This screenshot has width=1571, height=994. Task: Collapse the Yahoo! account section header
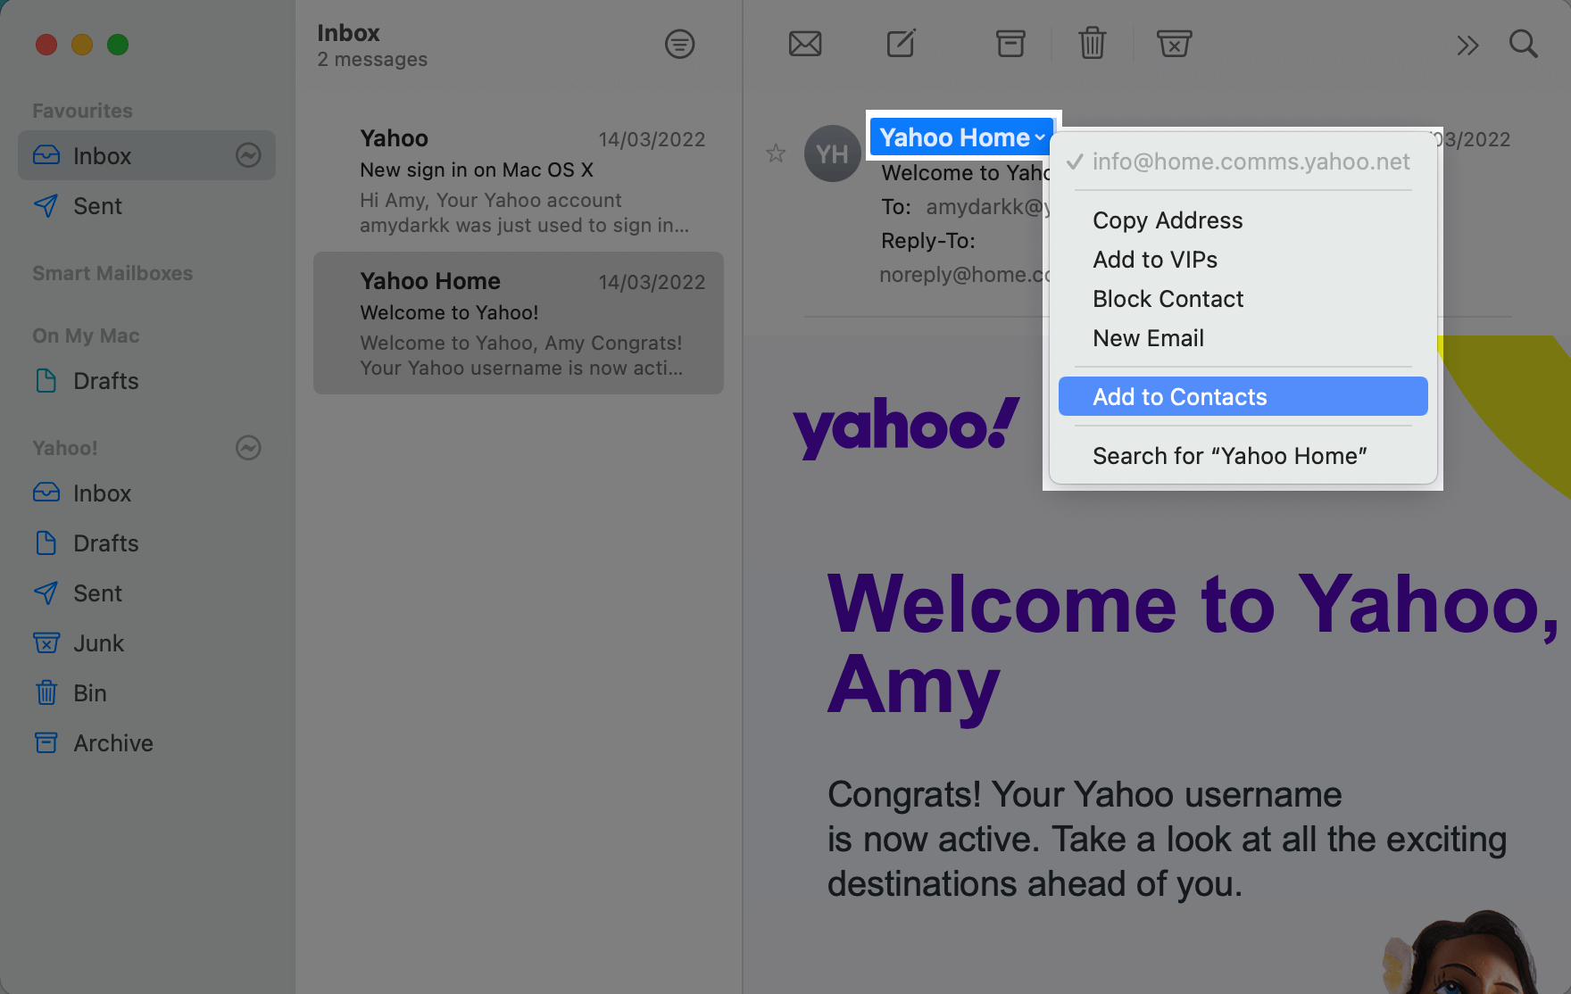(65, 448)
